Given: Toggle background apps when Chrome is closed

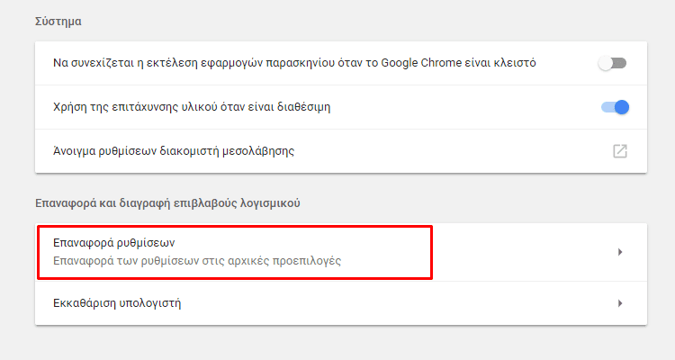Looking at the screenshot, I should pos(612,63).
